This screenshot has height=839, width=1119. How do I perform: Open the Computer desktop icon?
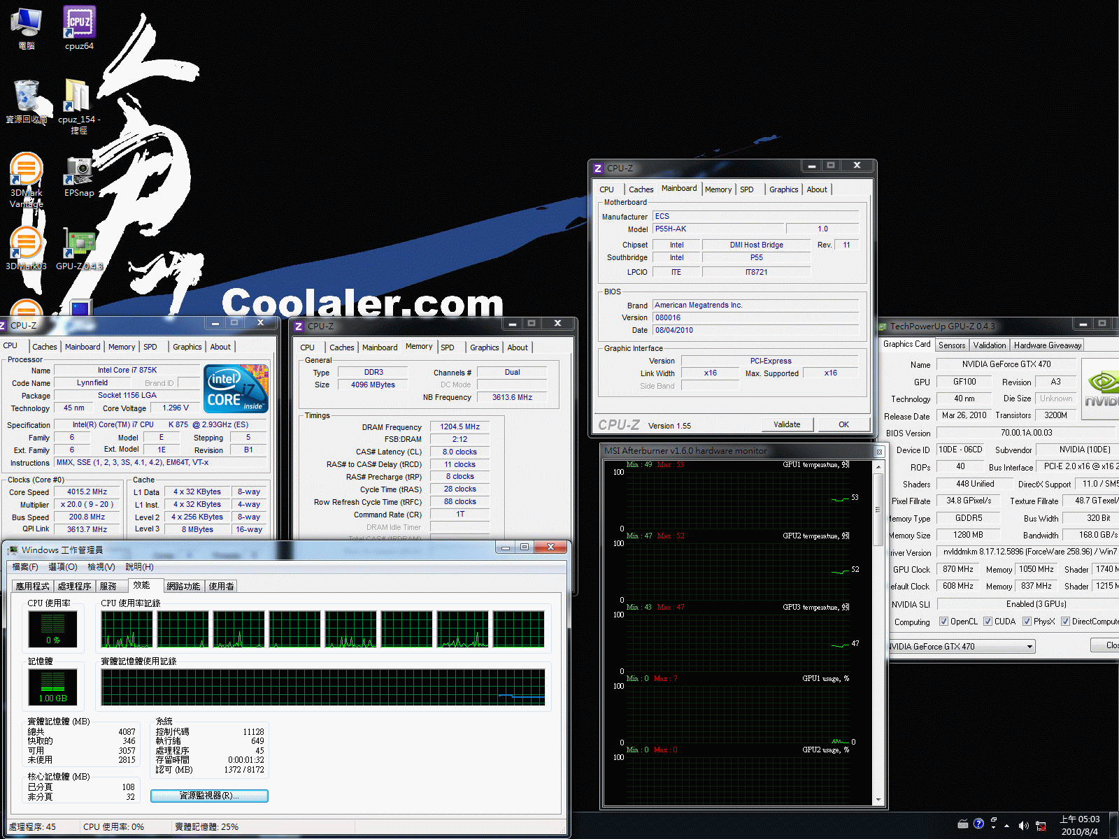(26, 28)
